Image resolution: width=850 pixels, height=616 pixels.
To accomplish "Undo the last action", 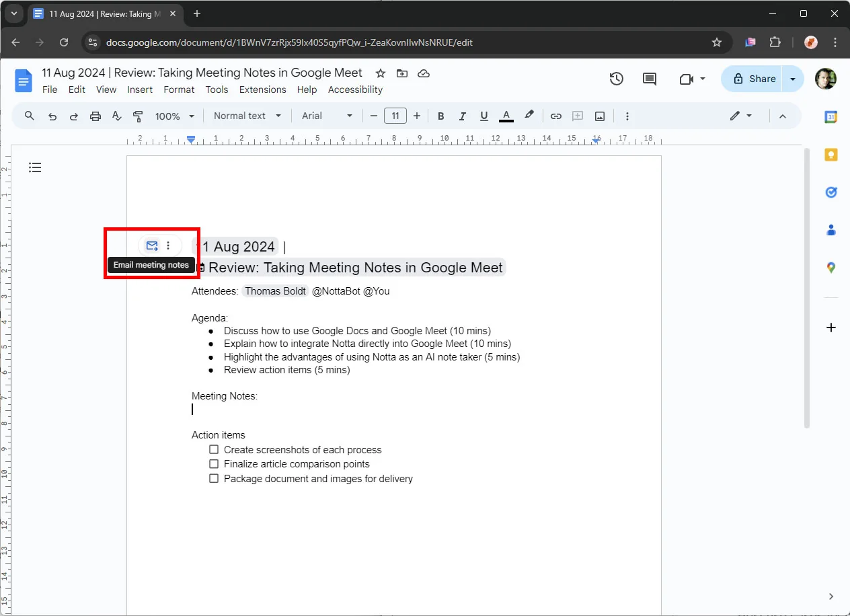I will [x=52, y=116].
